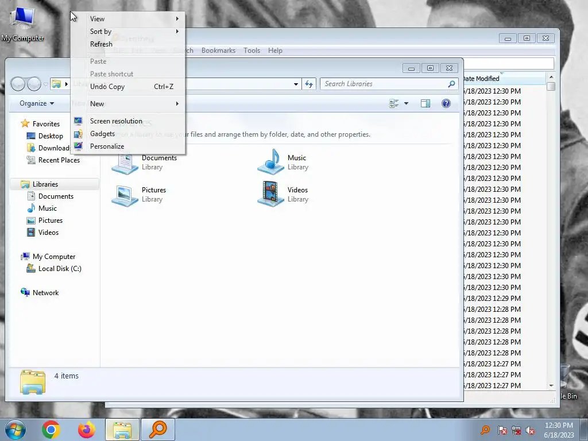Launch Google Chrome from the taskbar
Image resolution: width=588 pixels, height=441 pixels.
pos(51,430)
